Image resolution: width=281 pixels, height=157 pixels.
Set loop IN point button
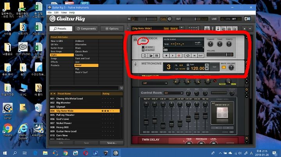tap(194, 56)
